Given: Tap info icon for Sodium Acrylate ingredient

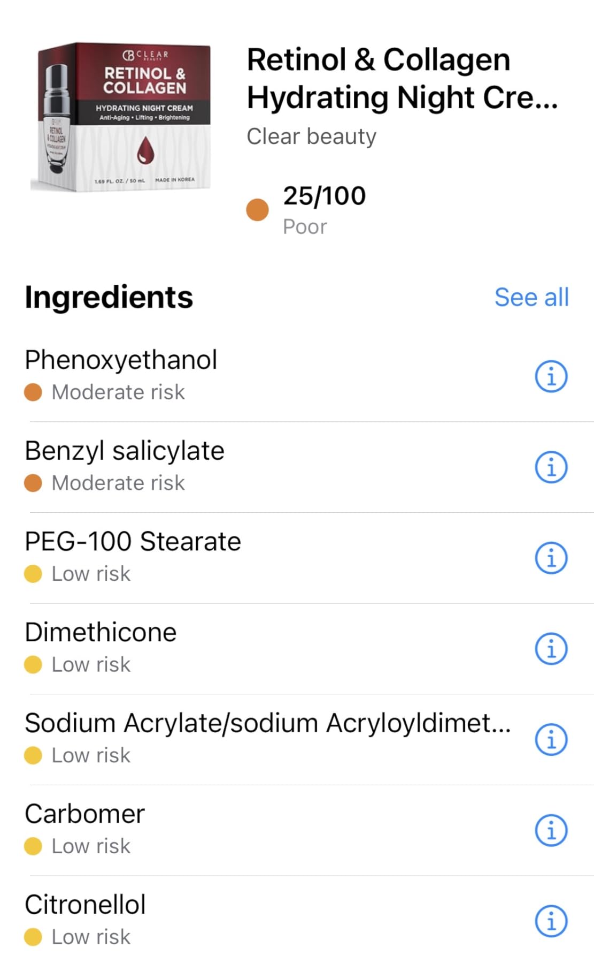Looking at the screenshot, I should click(551, 740).
